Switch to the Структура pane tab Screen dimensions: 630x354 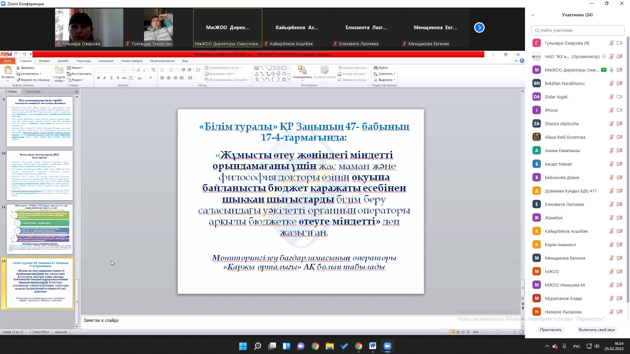point(33,91)
